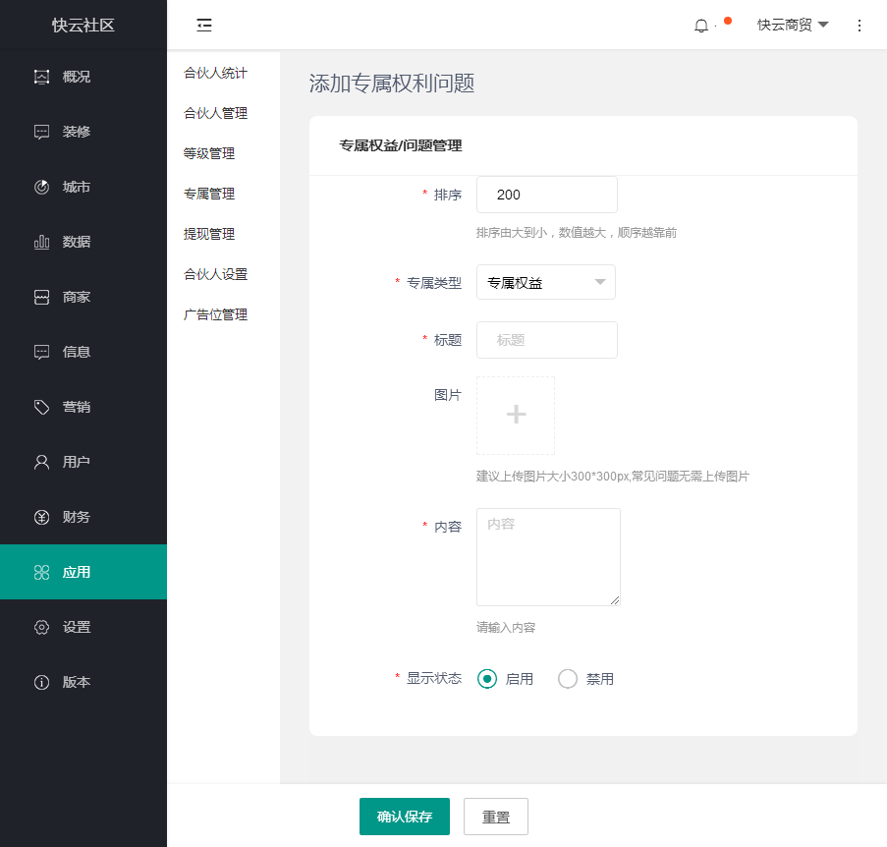
Task: Click the 概况 overview icon in sidebar
Action: point(41,77)
